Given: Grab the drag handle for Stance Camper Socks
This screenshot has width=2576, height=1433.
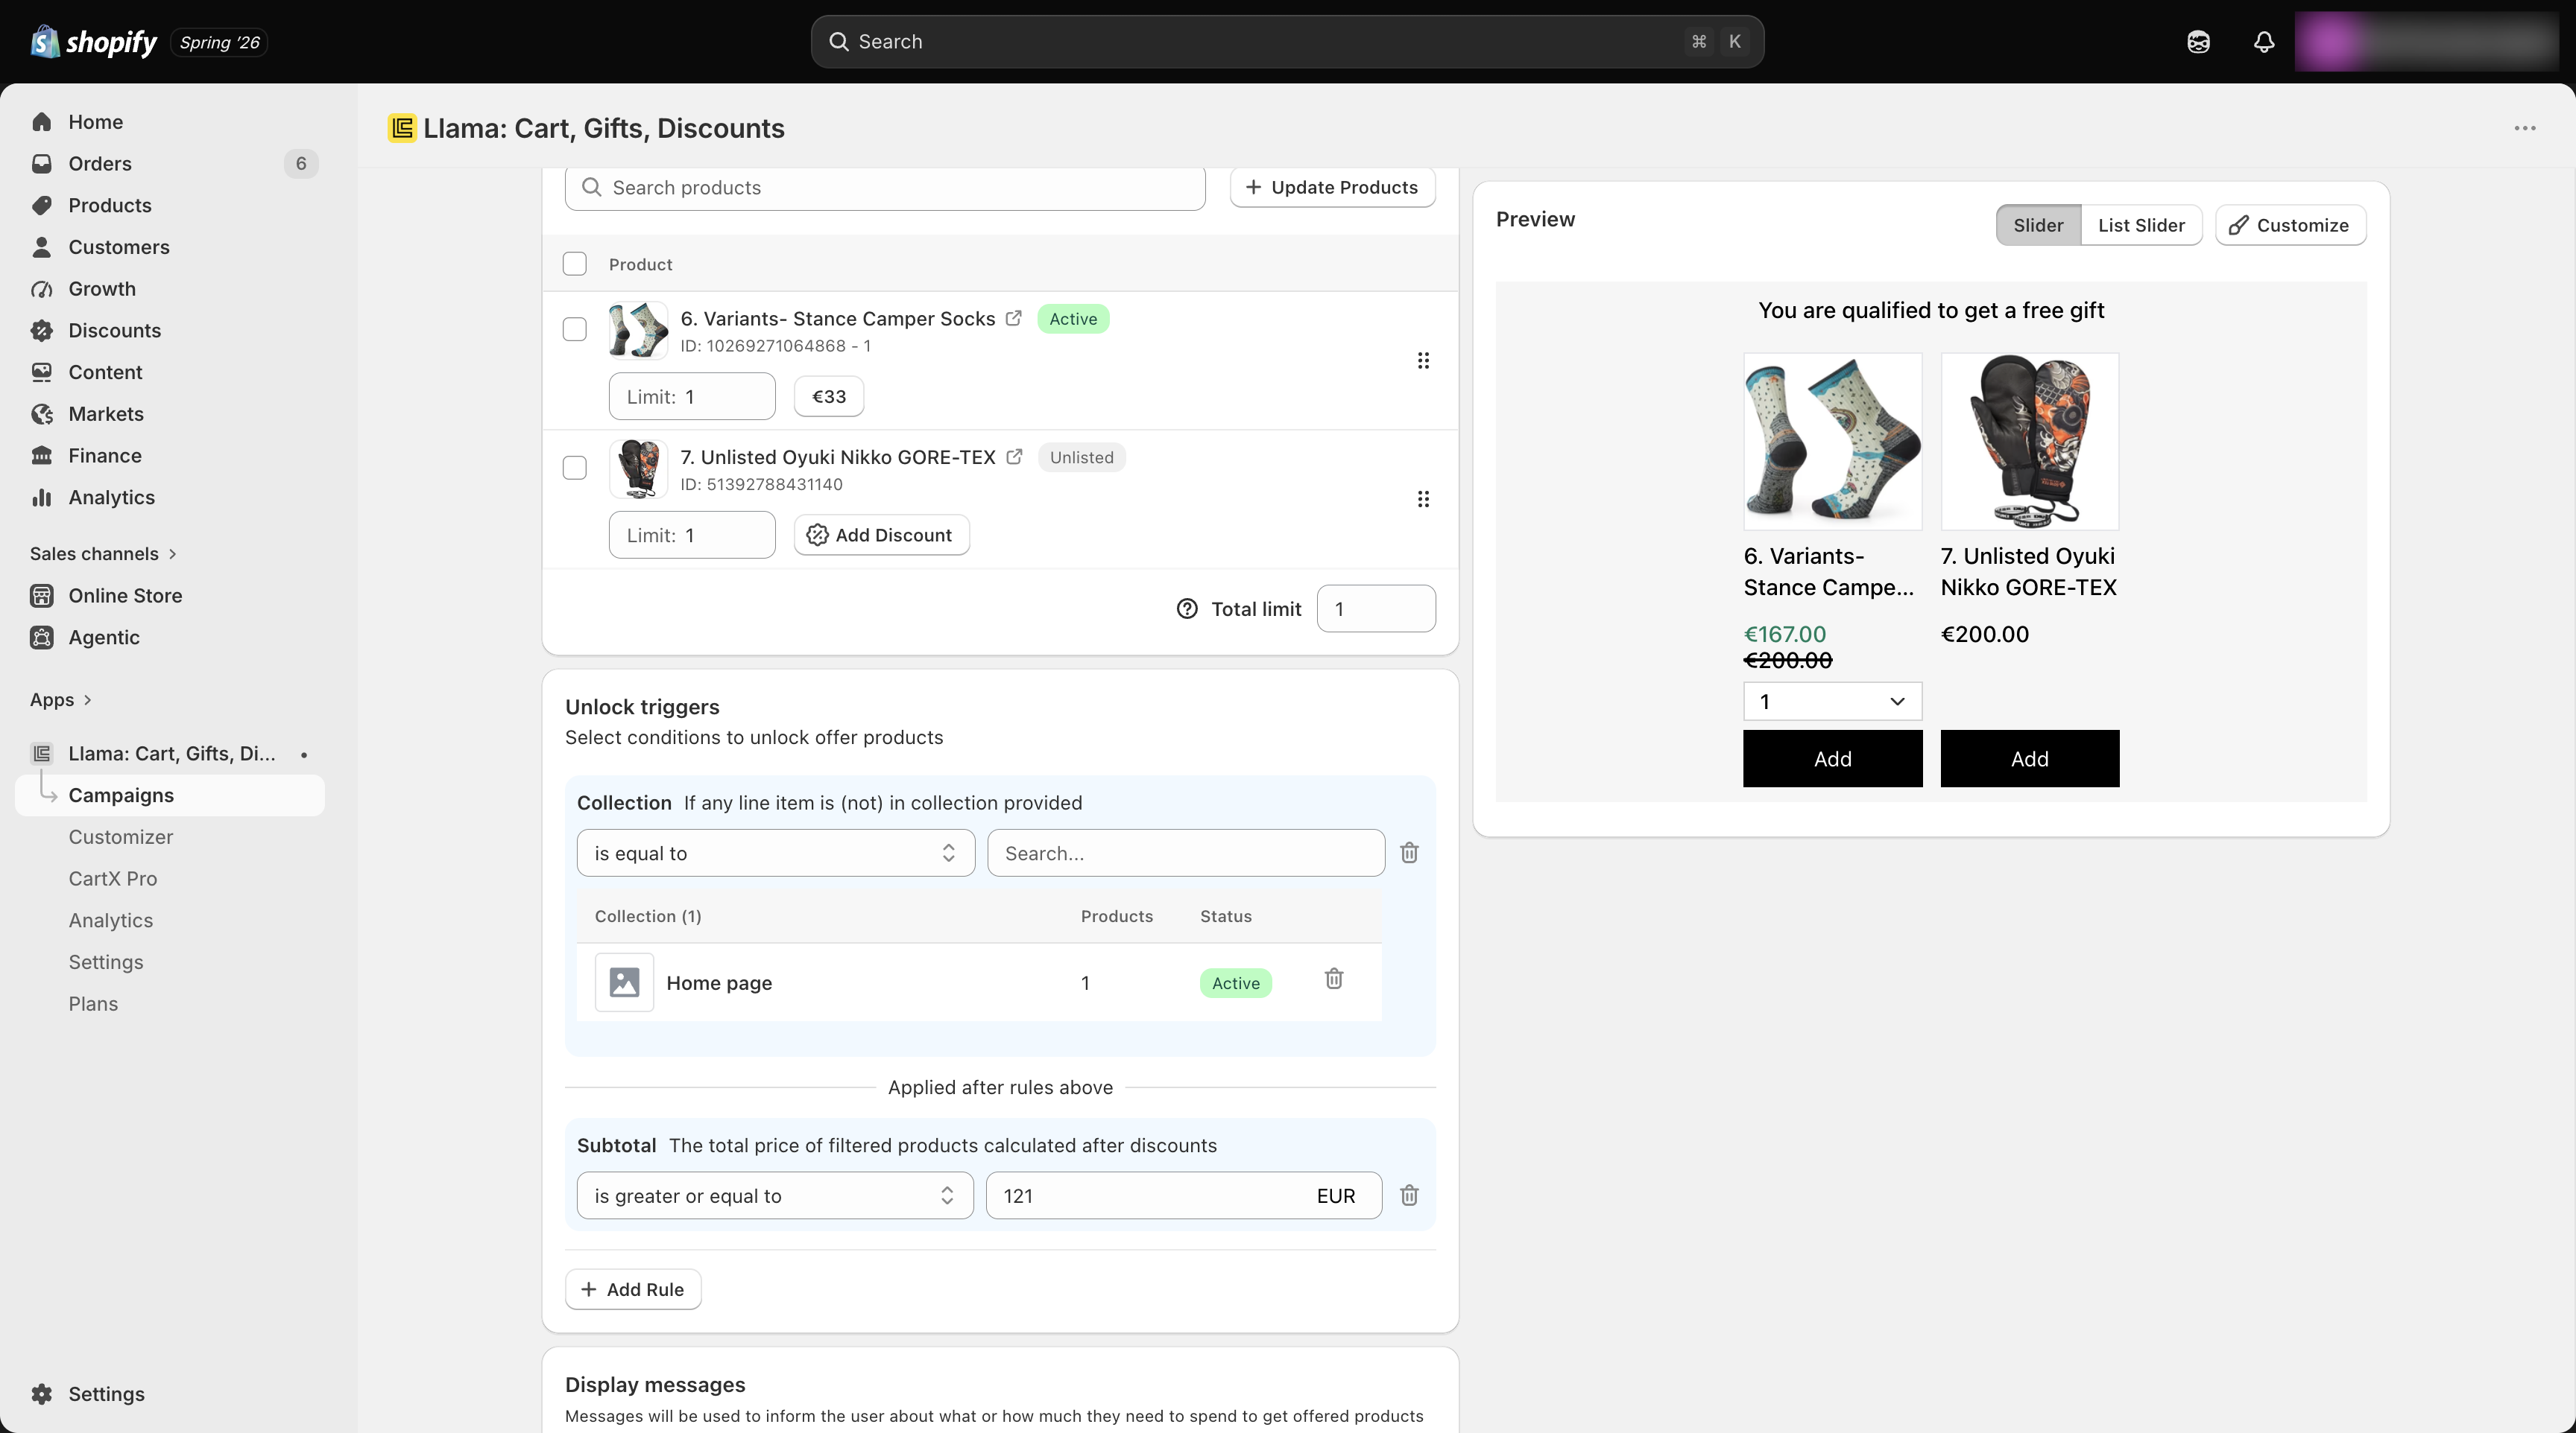Looking at the screenshot, I should pos(1423,360).
